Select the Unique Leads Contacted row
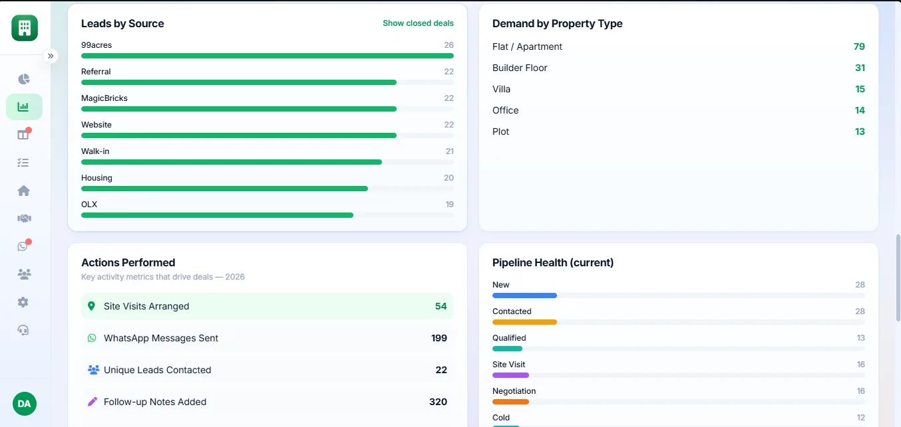The image size is (901, 427). [x=268, y=370]
